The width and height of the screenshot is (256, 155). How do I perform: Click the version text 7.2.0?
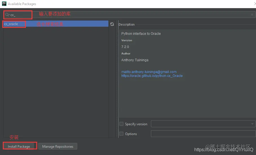tap(125, 47)
